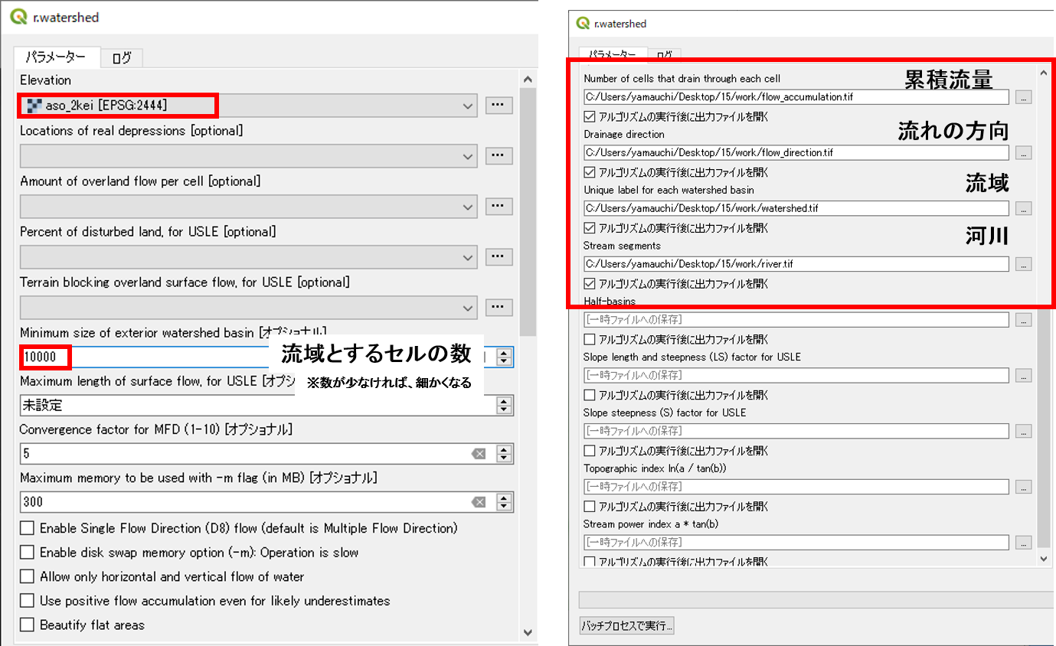Browse for Topographic index output file
The width and height of the screenshot is (1056, 646).
pos(1024,487)
